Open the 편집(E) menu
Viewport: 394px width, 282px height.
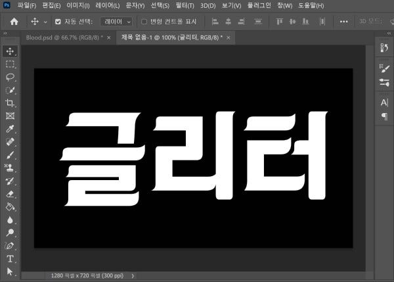point(51,5)
